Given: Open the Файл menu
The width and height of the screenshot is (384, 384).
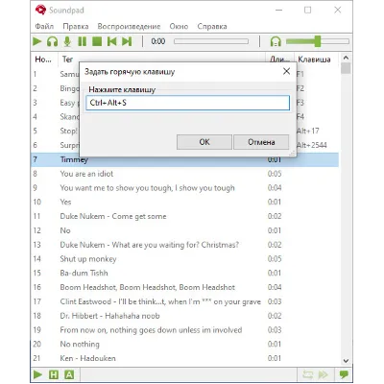Looking at the screenshot, I should (44, 26).
